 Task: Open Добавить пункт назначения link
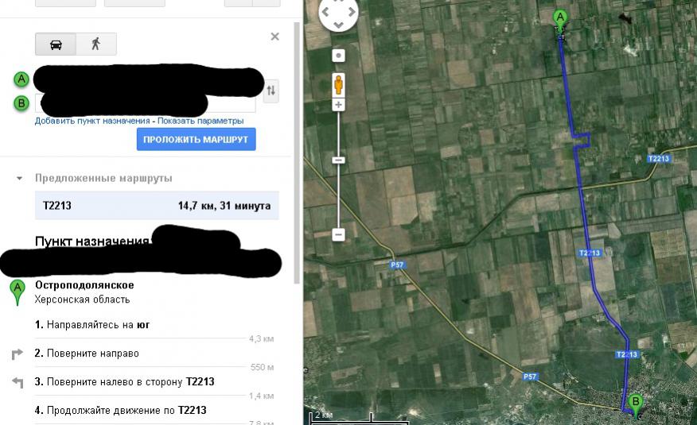[x=92, y=121]
